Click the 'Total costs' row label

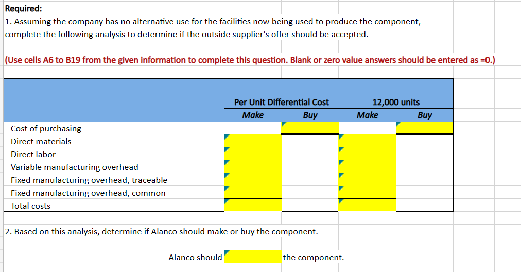[x=30, y=206]
